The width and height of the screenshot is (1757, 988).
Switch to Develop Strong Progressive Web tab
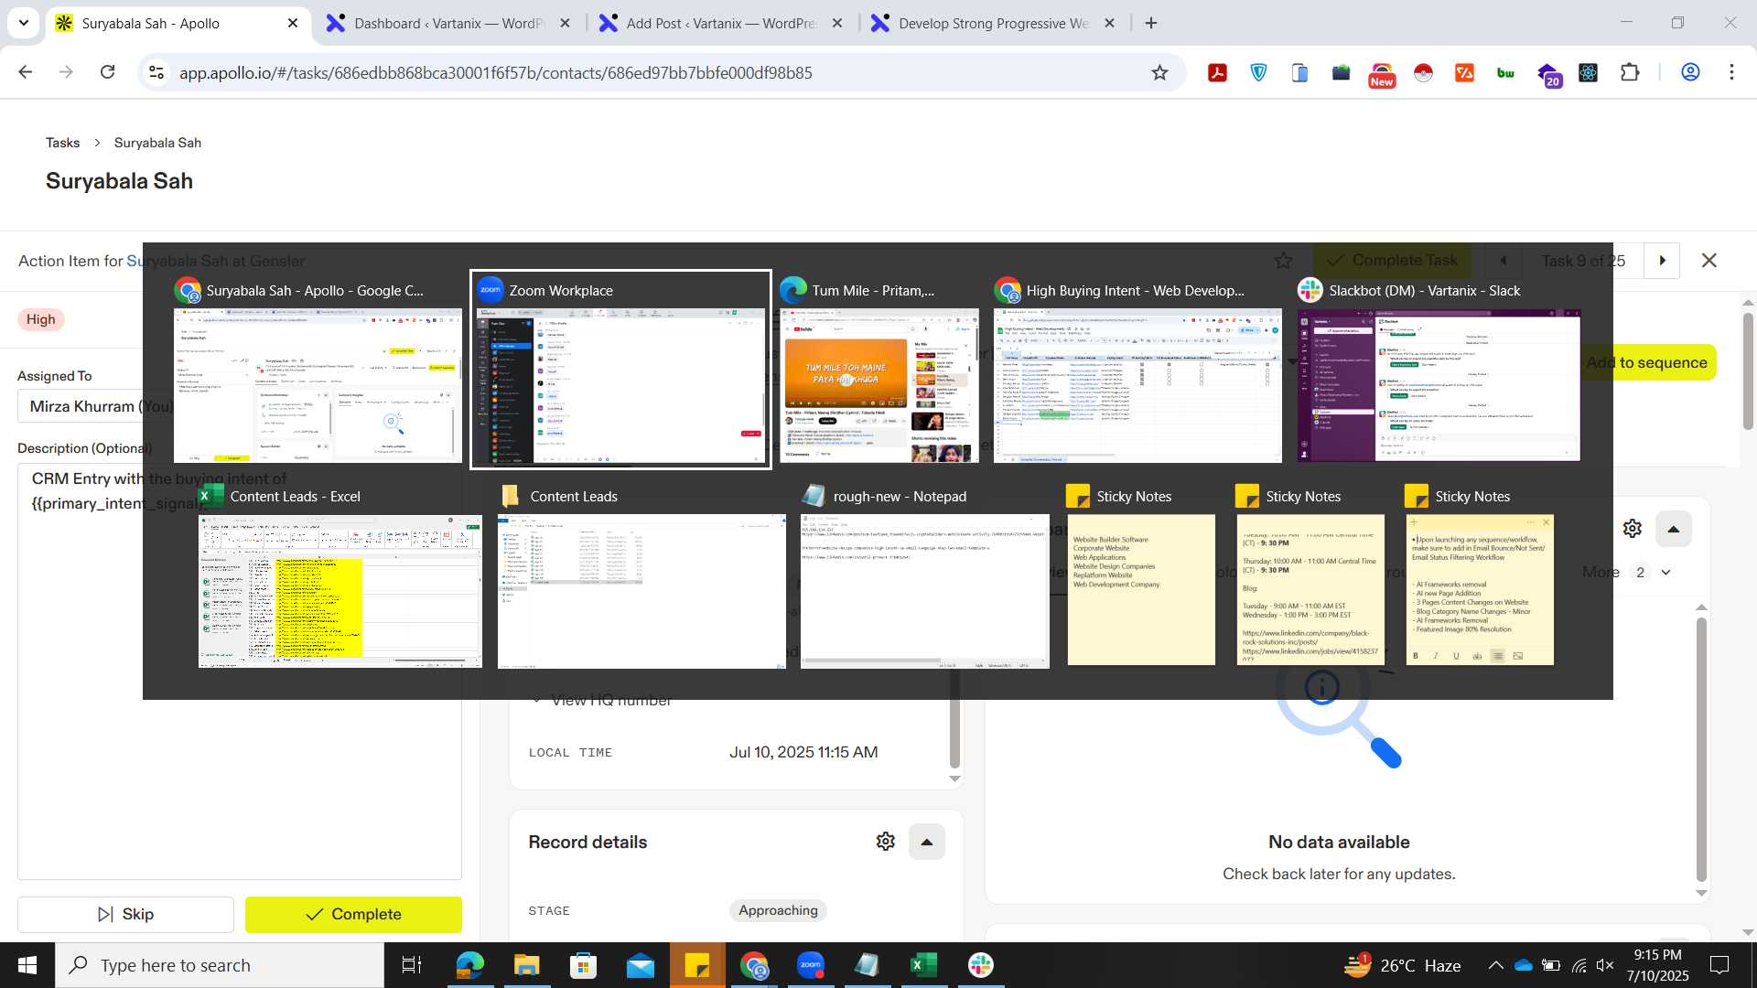point(993,24)
